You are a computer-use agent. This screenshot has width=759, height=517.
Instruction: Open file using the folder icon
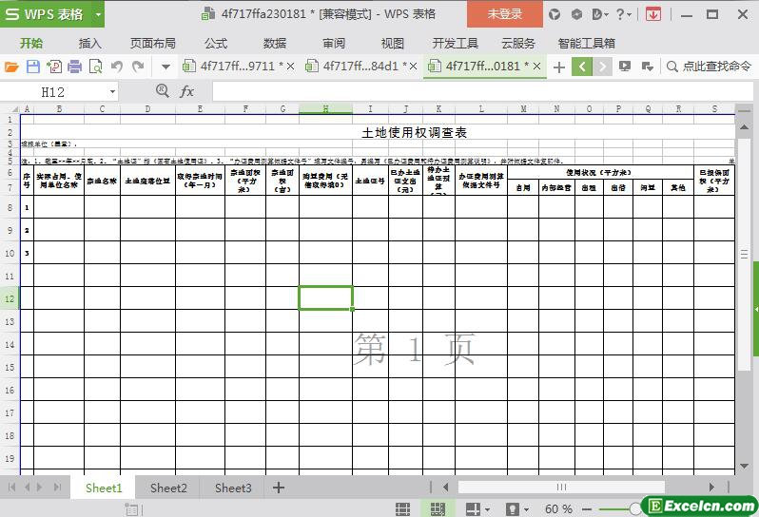(x=11, y=67)
